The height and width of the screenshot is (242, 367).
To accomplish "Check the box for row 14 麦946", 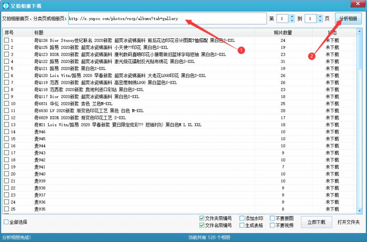I will tap(6, 131).
